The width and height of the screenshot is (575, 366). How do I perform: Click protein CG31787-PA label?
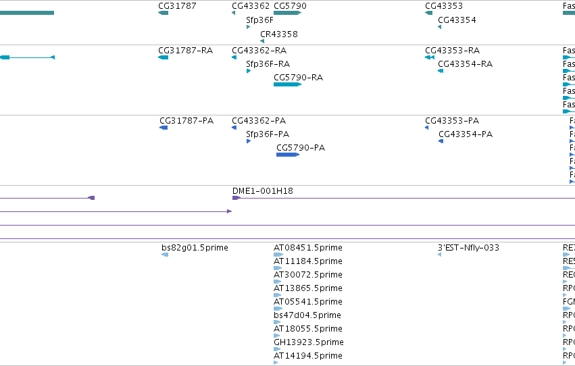pos(186,121)
